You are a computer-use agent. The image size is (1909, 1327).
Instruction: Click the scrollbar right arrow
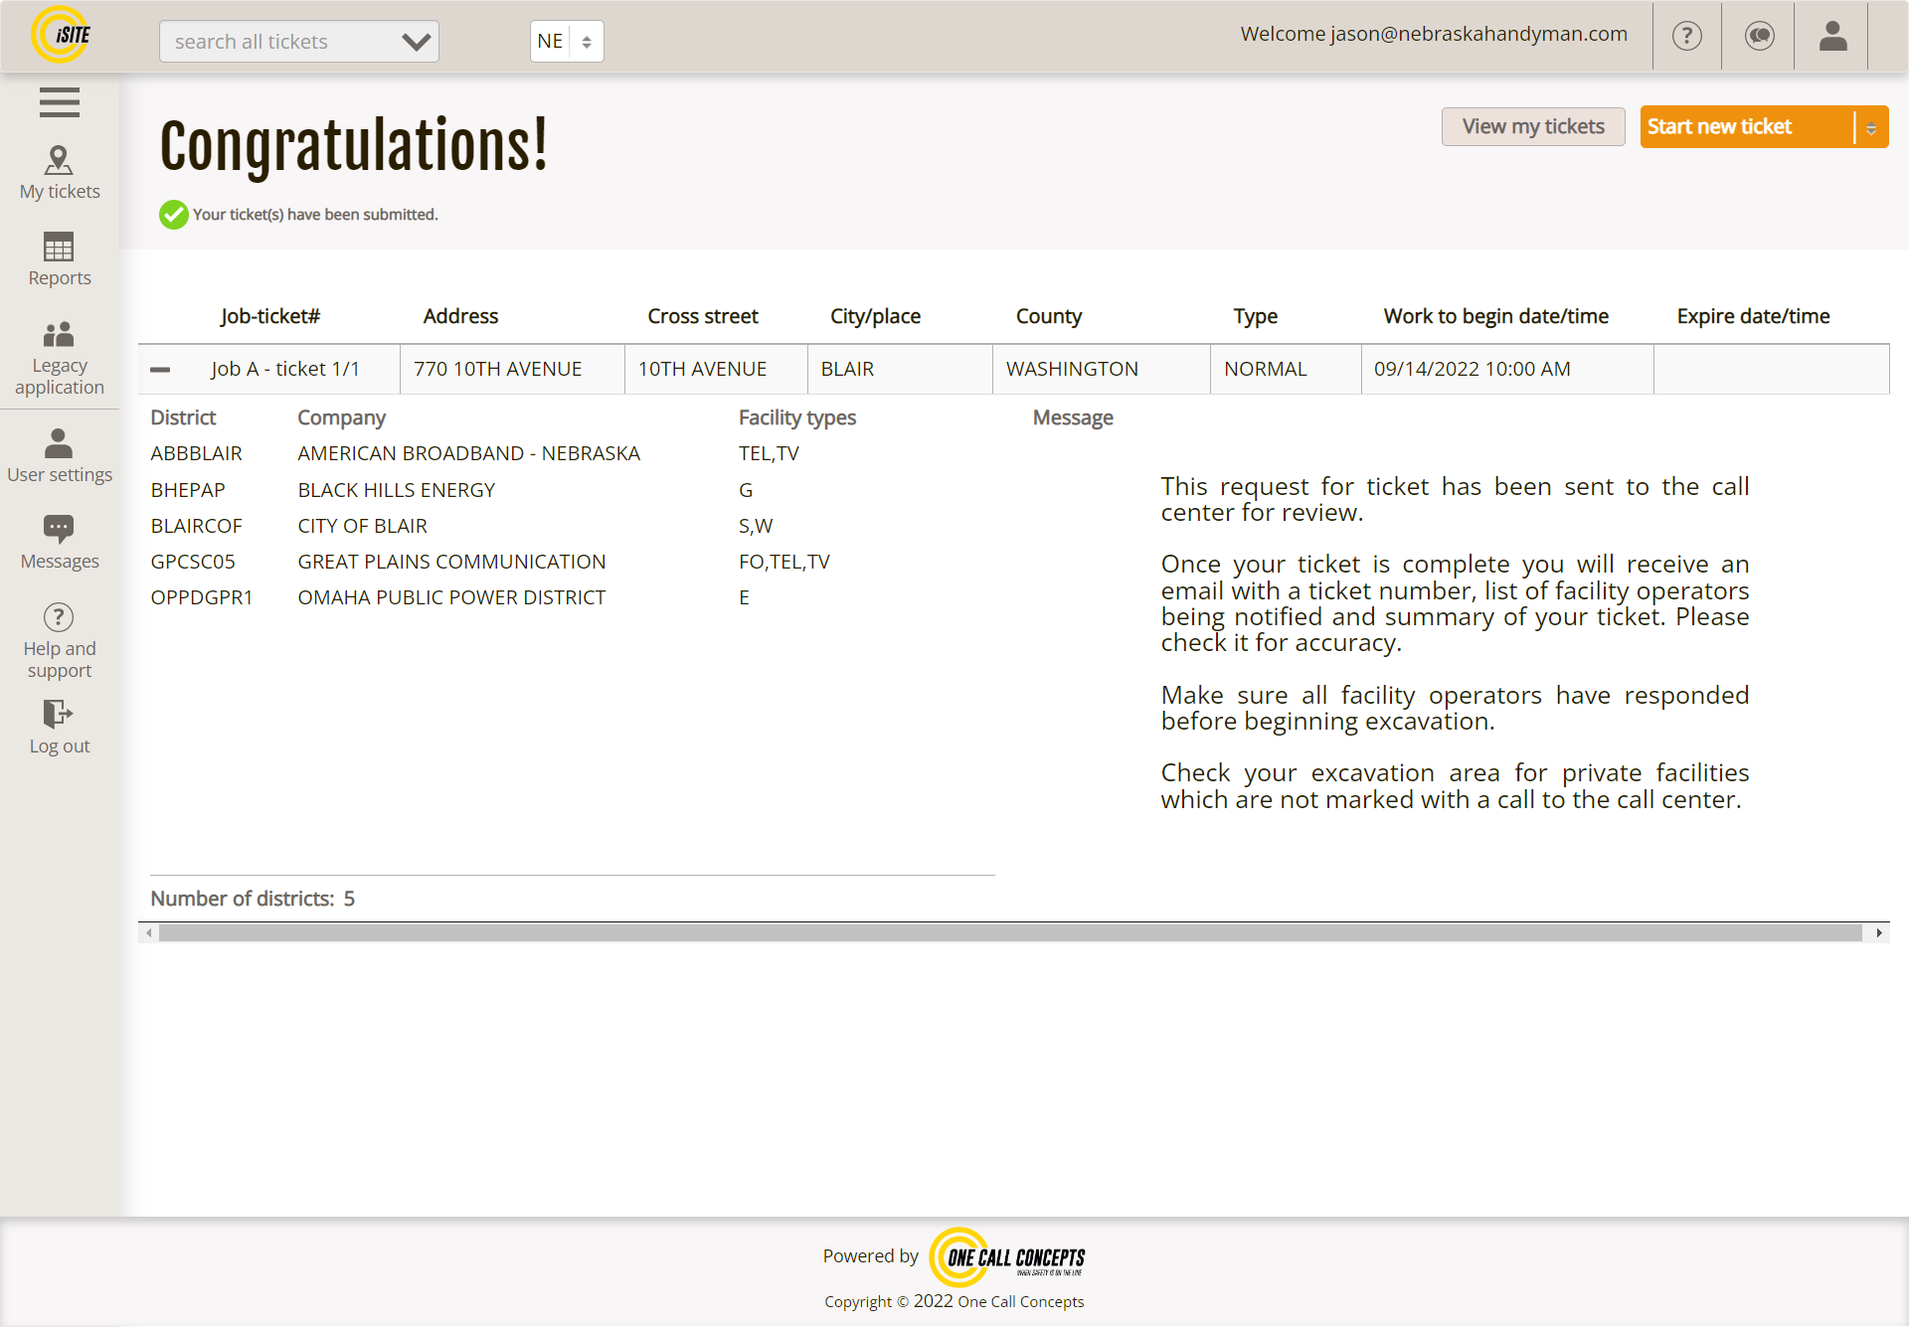pos(1878,932)
